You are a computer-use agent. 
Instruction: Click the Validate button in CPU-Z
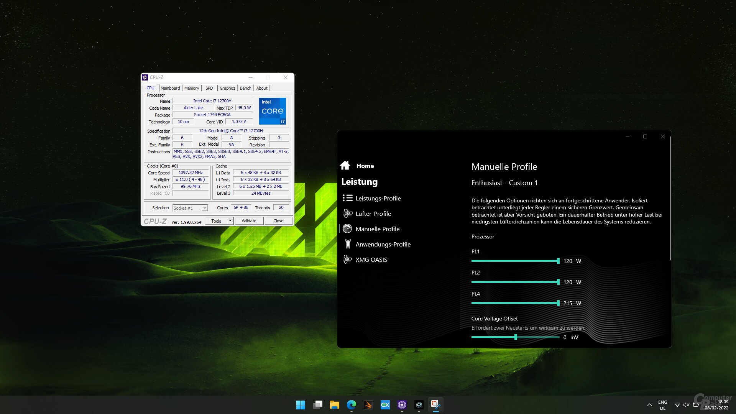tap(249, 221)
